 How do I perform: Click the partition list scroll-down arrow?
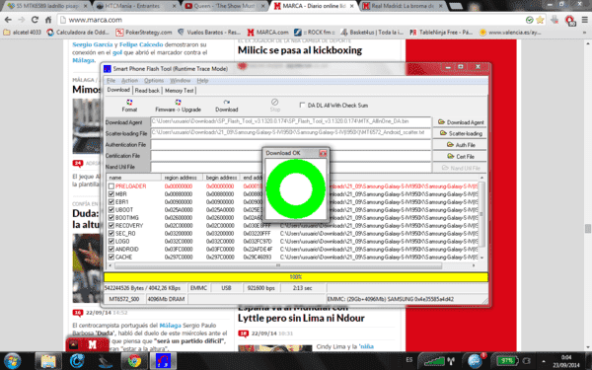[x=481, y=258]
